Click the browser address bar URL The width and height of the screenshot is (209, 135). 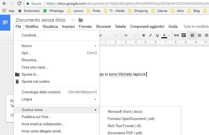click(127, 3)
